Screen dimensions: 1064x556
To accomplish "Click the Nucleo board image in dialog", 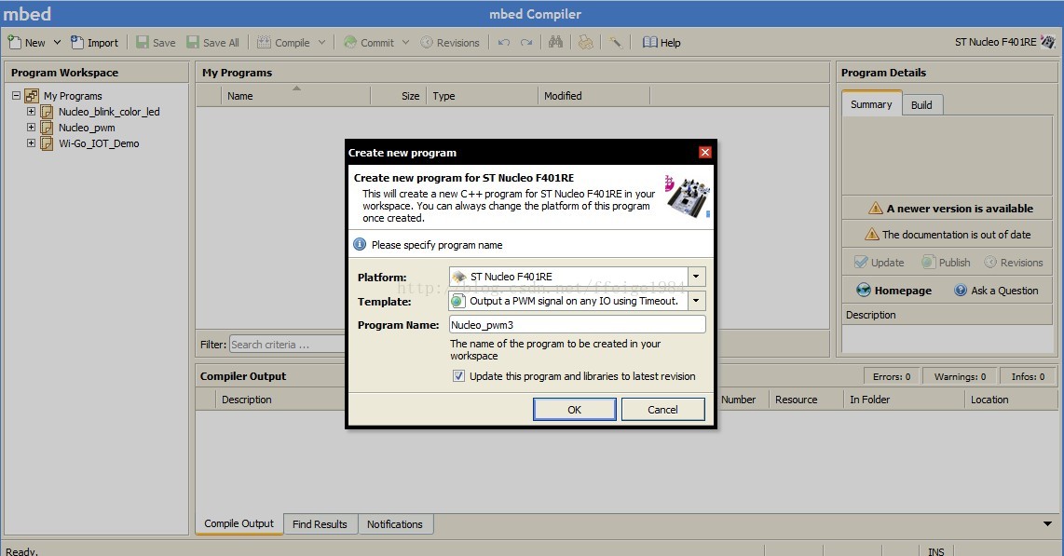I will [688, 196].
